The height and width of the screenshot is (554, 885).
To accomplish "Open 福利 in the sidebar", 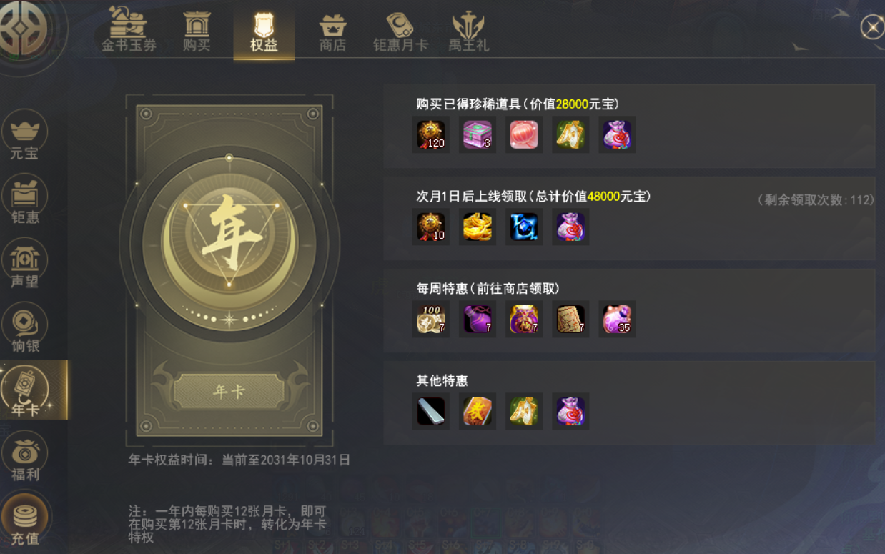I will 25,457.
